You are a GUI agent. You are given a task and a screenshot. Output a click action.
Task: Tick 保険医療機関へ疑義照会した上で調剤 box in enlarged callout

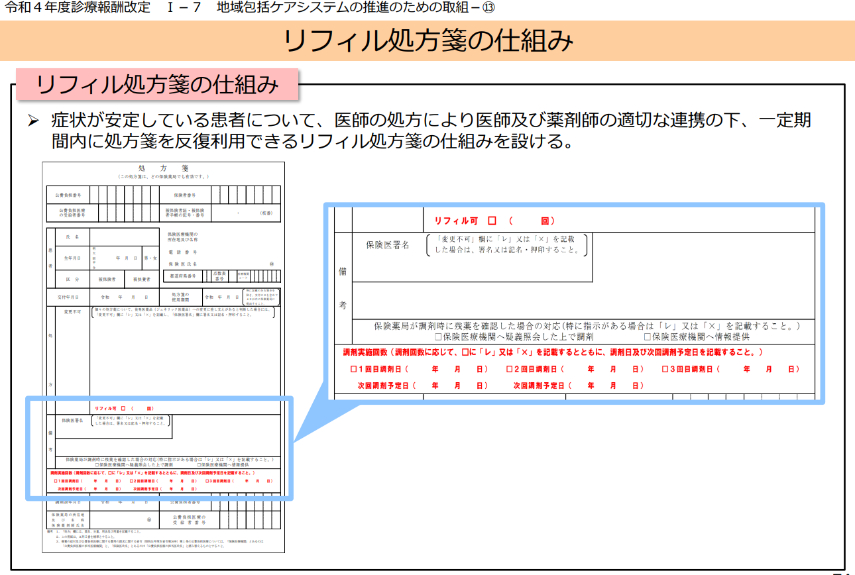click(x=438, y=337)
